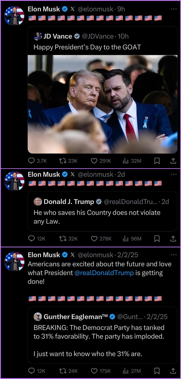Open more options on the 2/2/25 post

coord(174,255)
